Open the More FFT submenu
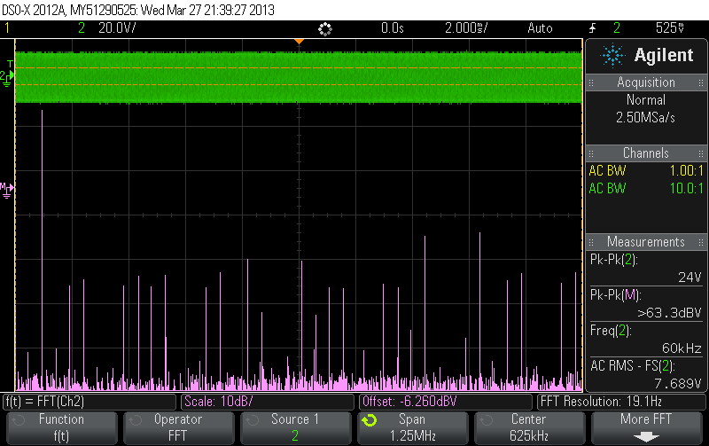709x446 pixels. tap(646, 427)
